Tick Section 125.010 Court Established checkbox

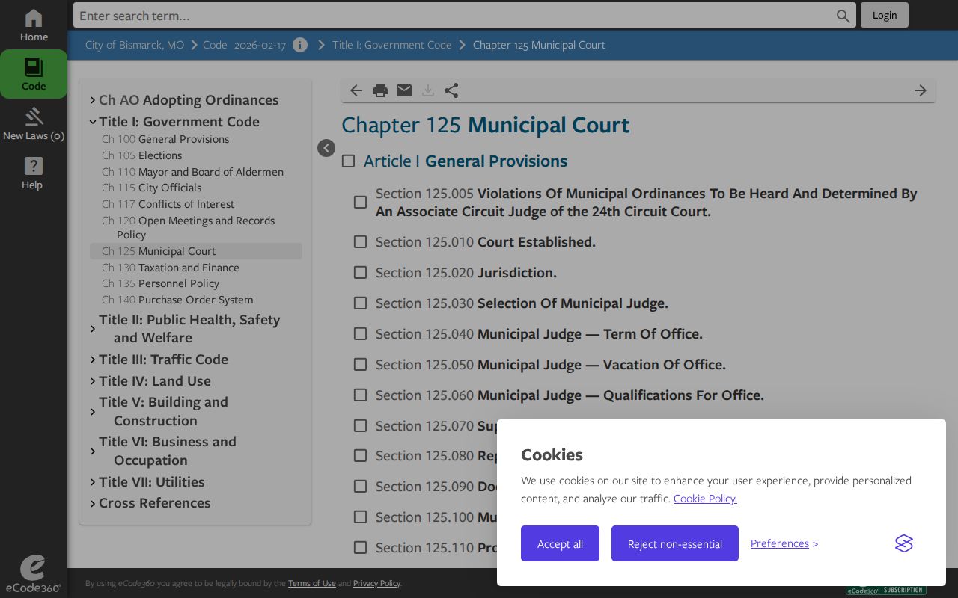(x=360, y=242)
